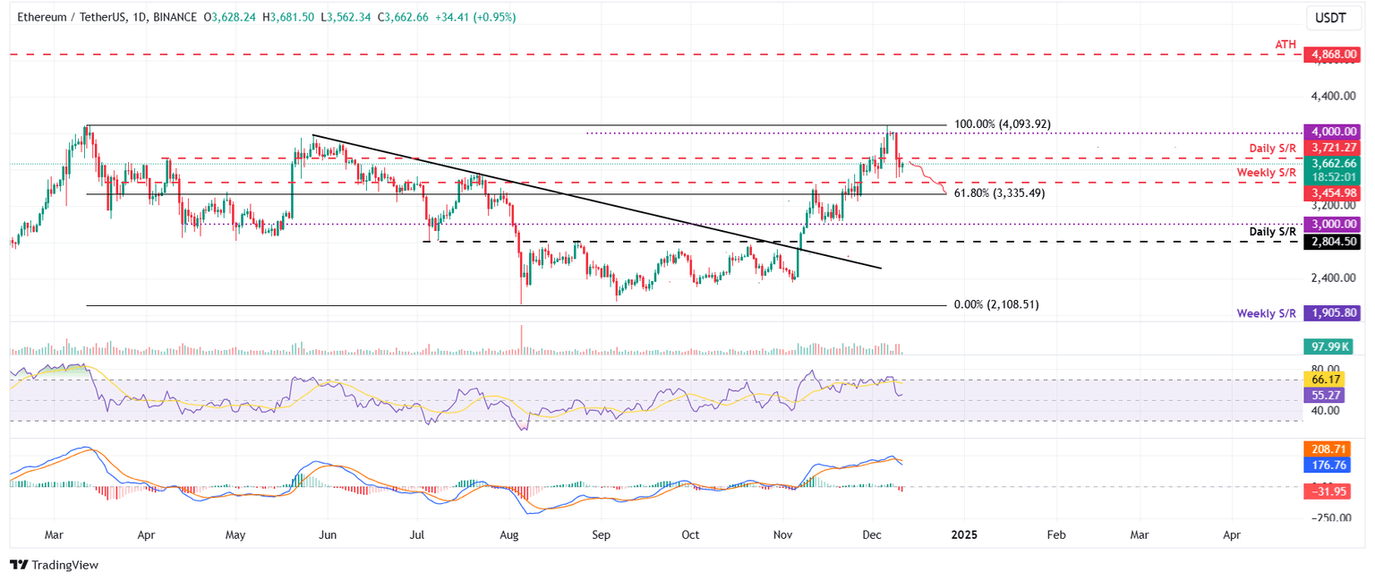The image size is (1375, 581).
Task: Click the TradingView logo
Action: pyautogui.click(x=55, y=565)
